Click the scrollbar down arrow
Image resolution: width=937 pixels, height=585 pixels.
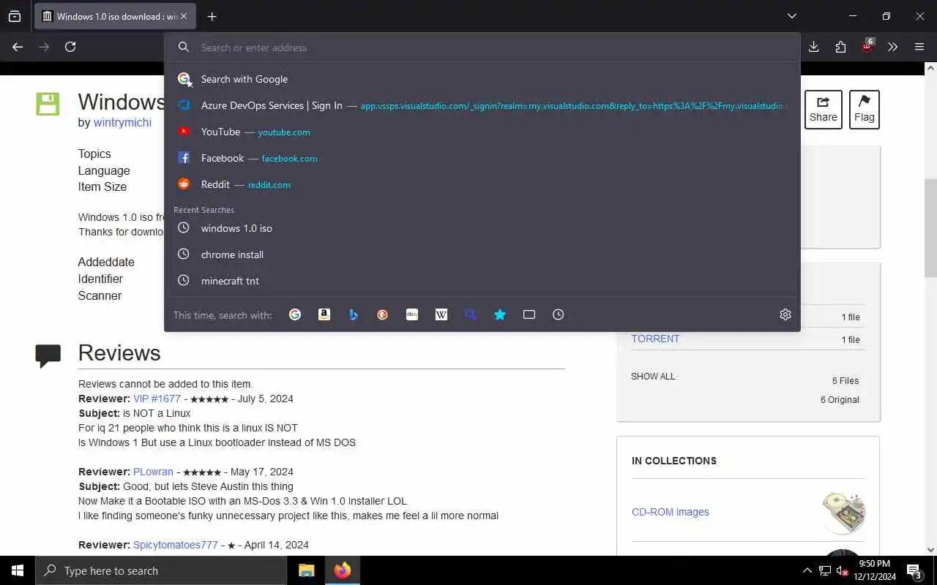930,549
